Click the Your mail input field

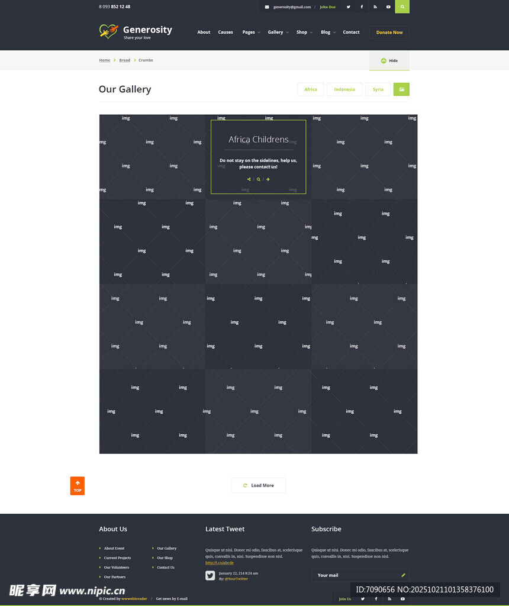355,575
